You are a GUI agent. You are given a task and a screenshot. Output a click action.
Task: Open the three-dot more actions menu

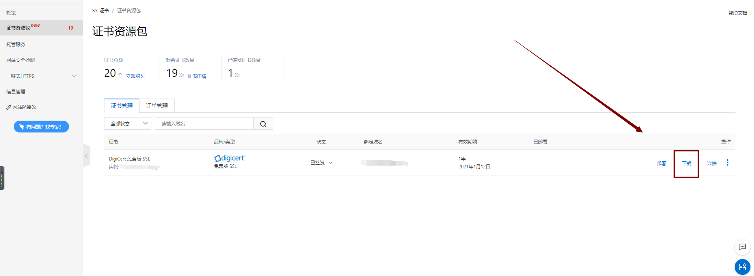coord(728,163)
